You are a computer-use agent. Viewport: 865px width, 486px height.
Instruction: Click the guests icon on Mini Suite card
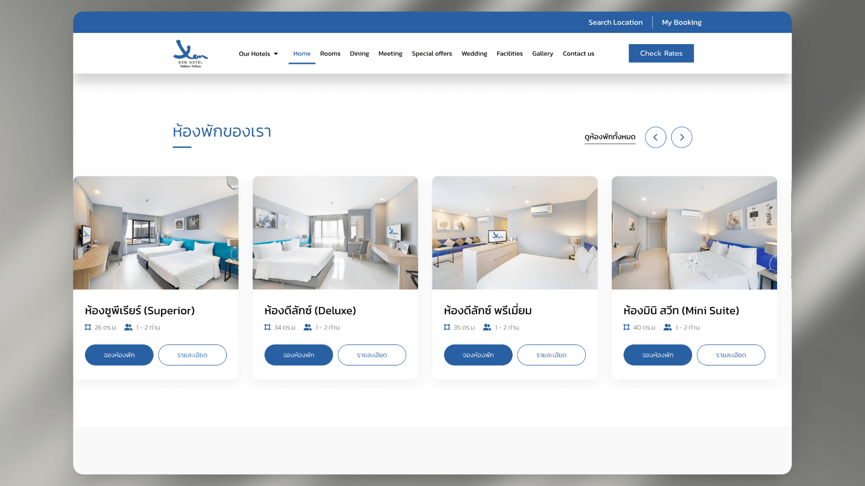click(x=668, y=327)
